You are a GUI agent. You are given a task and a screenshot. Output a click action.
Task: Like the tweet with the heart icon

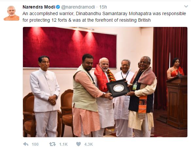(78, 144)
